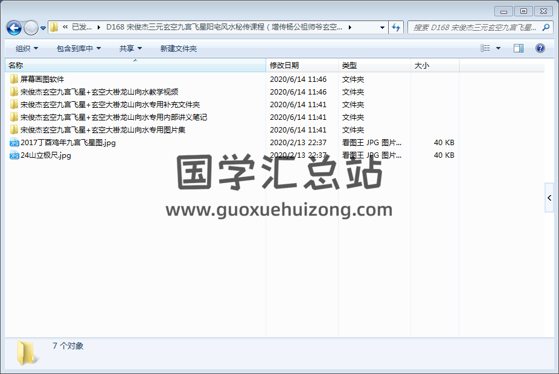Image resolution: width=559 pixels, height=374 pixels.
Task: Sort by 修改日期 column header
Action: (x=302, y=66)
